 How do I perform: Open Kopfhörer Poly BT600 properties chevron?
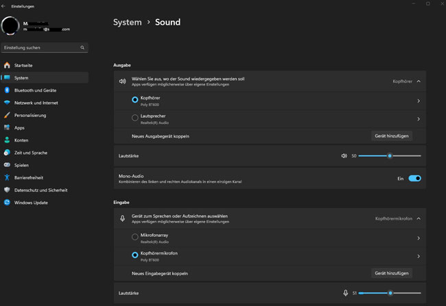coord(418,101)
